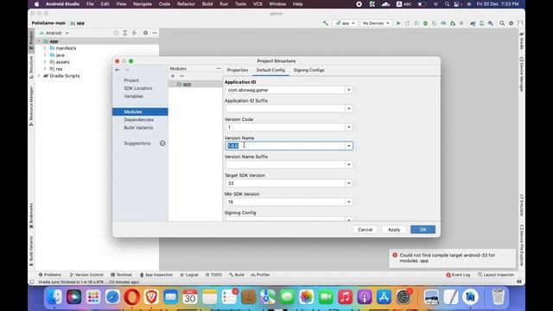Run the app with green play icon
The height and width of the screenshot is (311, 553).
pyautogui.click(x=398, y=23)
